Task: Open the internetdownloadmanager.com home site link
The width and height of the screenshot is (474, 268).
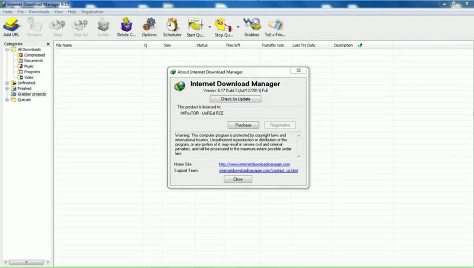Action: click(255, 164)
